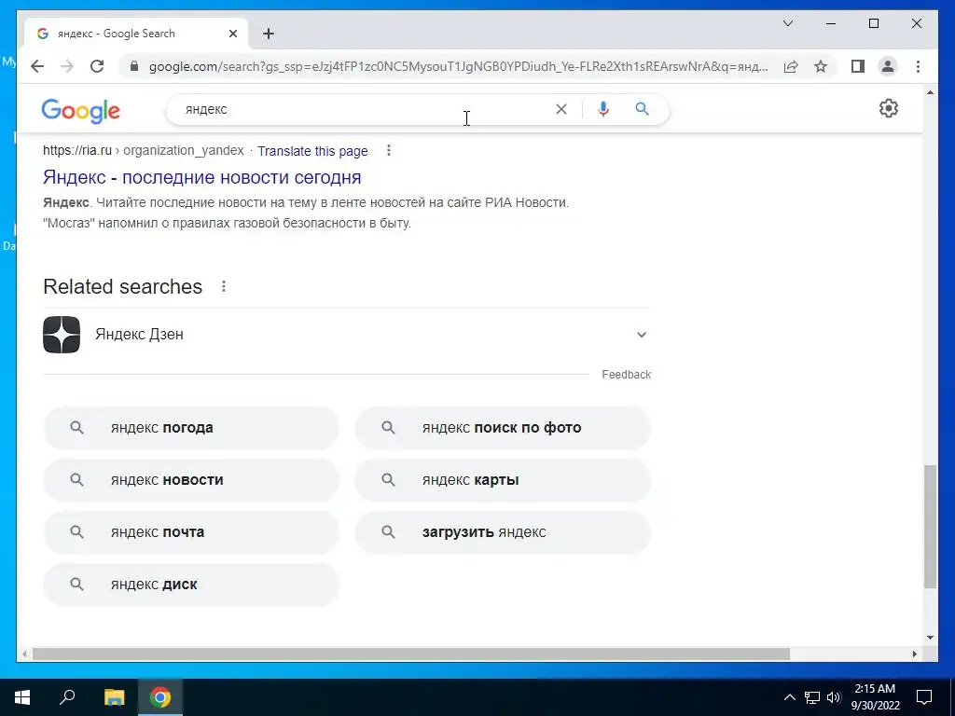Search related: яндекс новости
955x716 pixels.
[190, 480]
